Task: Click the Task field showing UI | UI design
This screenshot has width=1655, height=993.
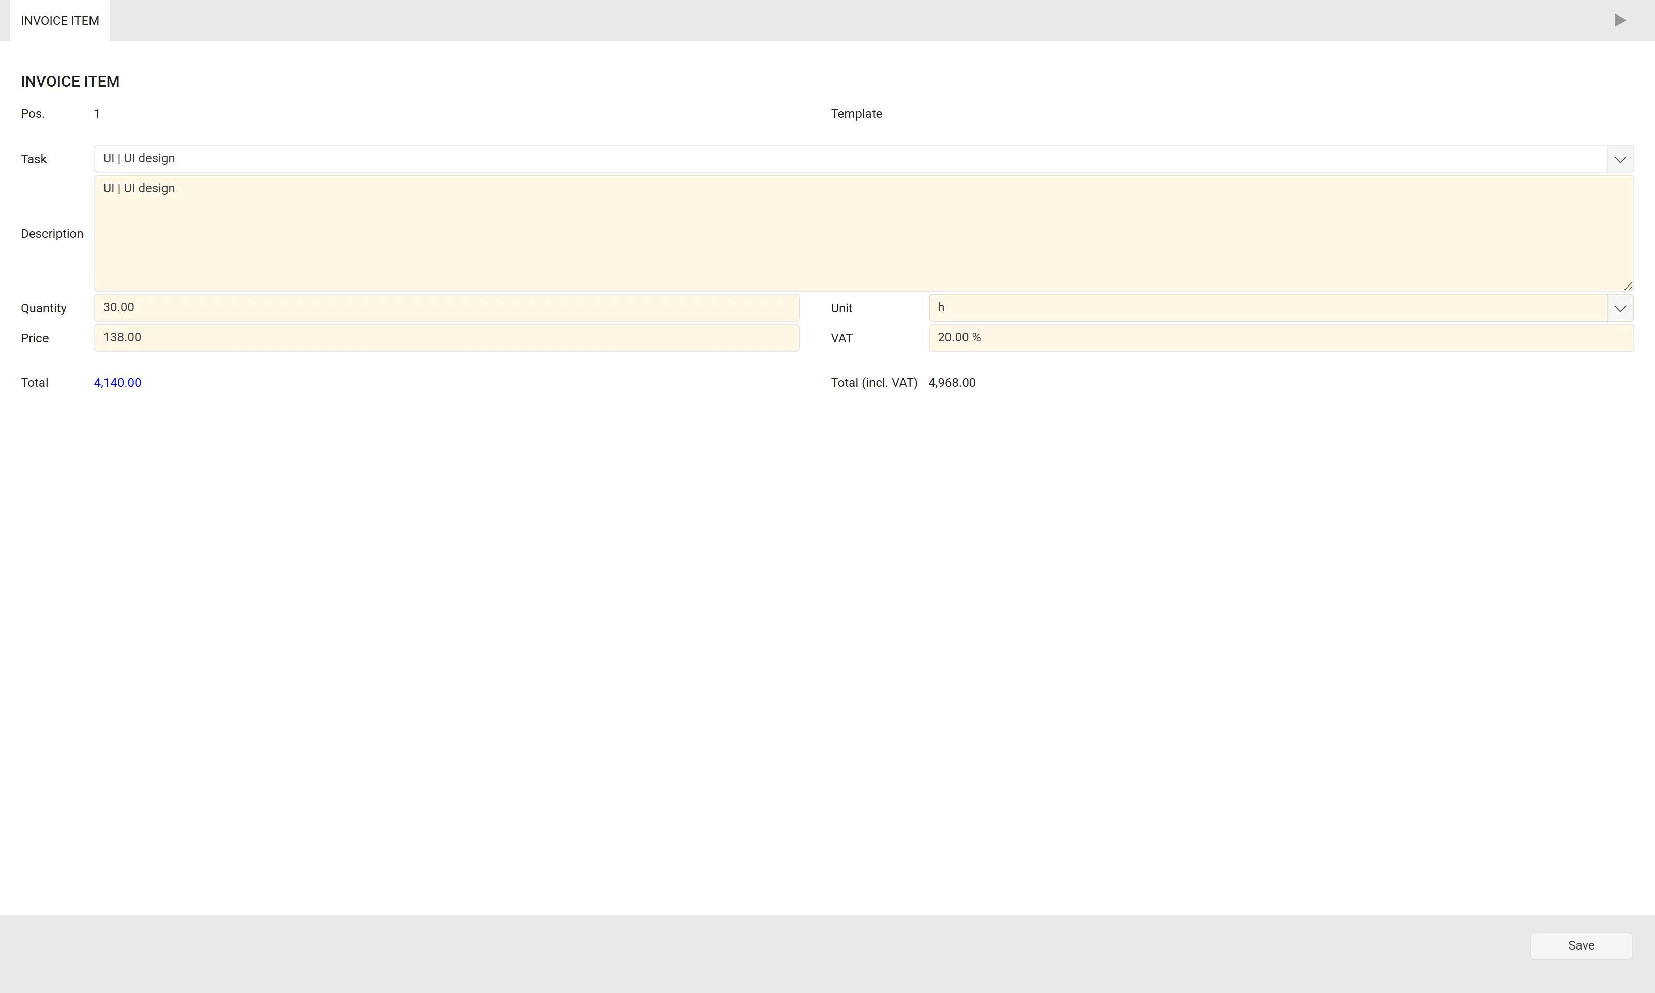Action: tap(851, 159)
